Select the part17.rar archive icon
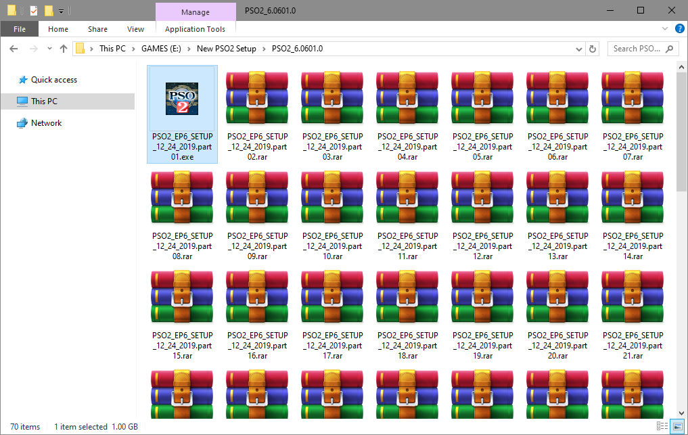 click(x=332, y=297)
